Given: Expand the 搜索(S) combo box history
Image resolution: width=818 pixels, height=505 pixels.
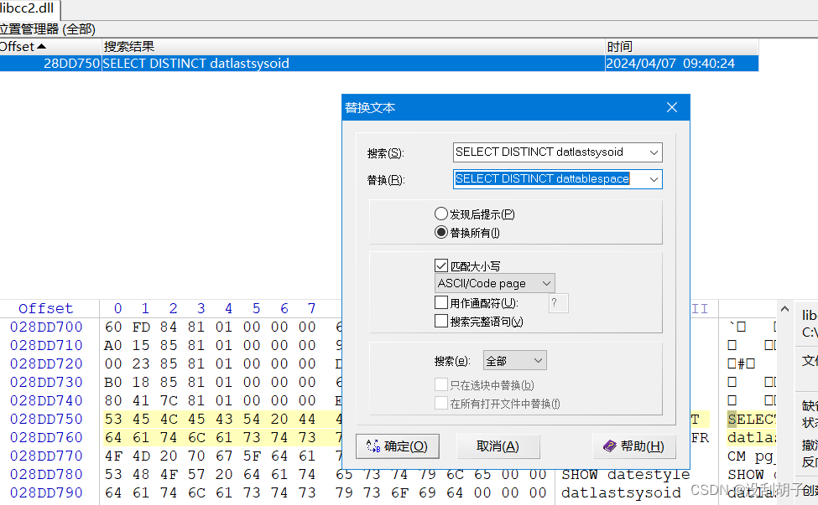Looking at the screenshot, I should tap(654, 152).
